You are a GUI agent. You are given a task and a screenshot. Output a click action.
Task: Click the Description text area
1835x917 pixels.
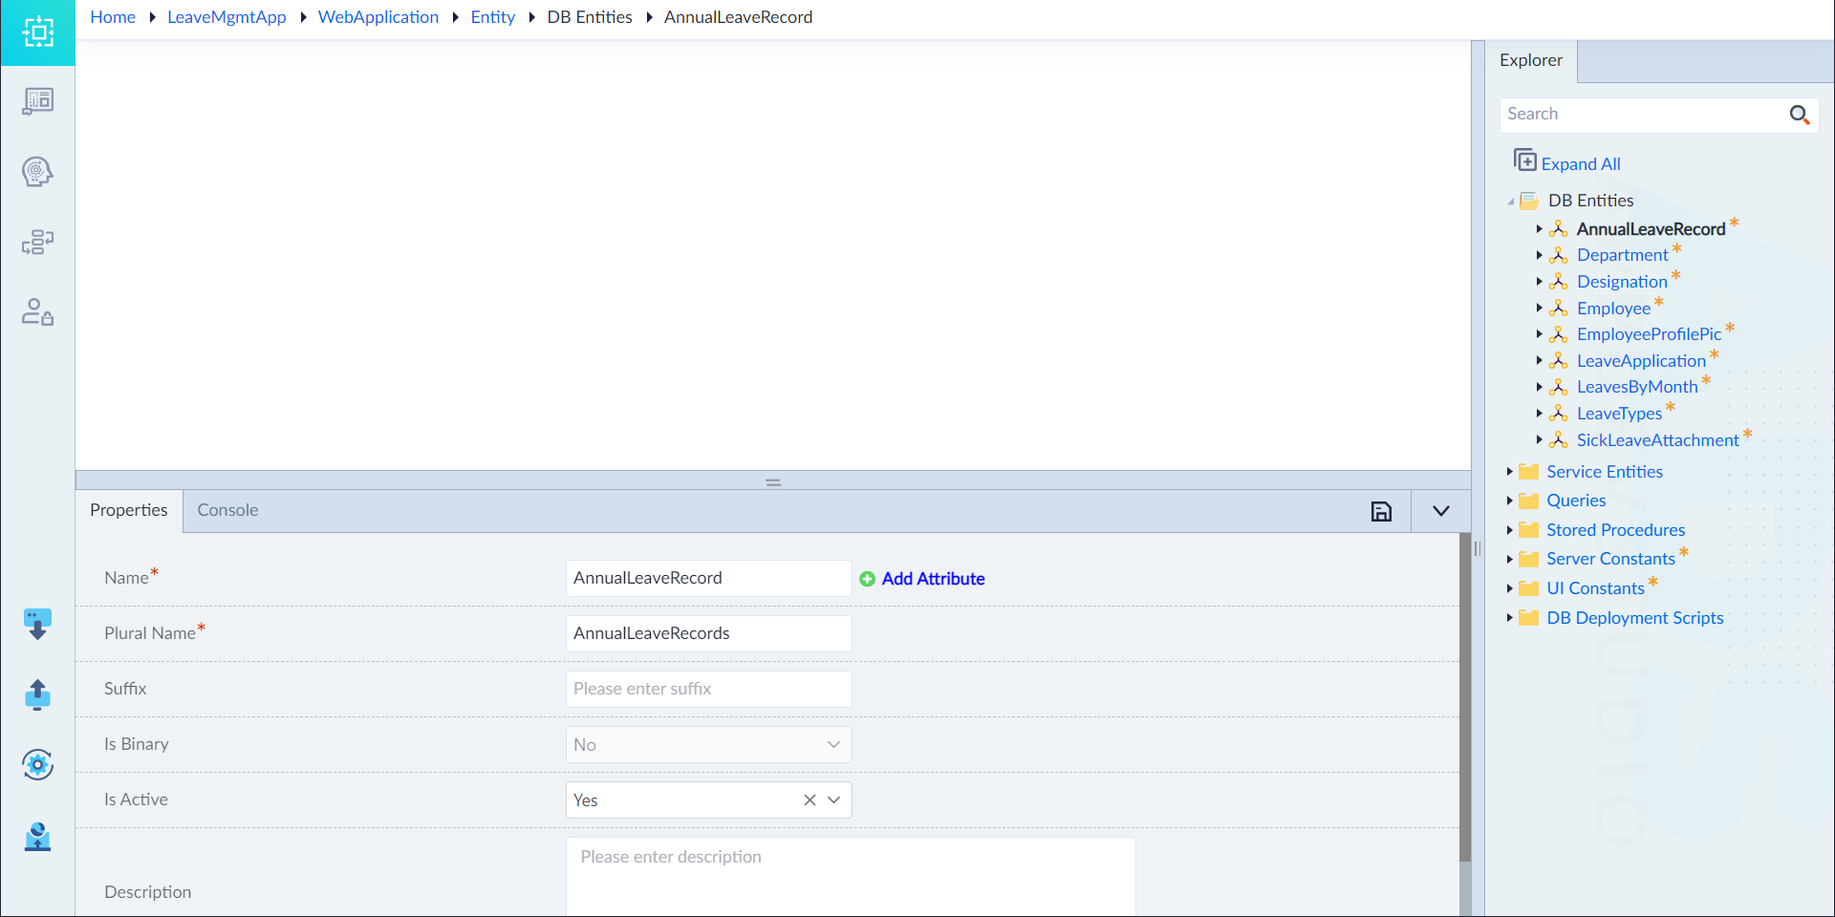[851, 877]
